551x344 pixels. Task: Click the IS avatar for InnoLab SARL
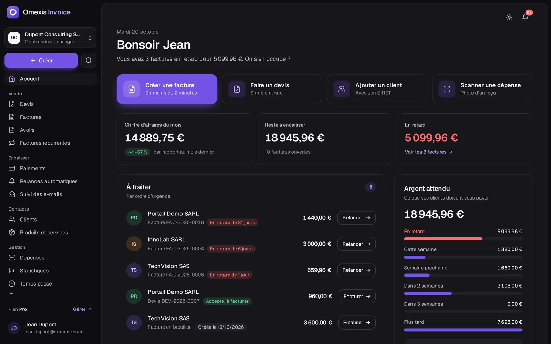coord(134,244)
